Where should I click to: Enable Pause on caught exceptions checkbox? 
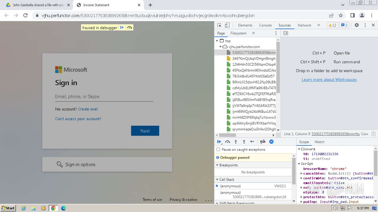tap(218, 150)
